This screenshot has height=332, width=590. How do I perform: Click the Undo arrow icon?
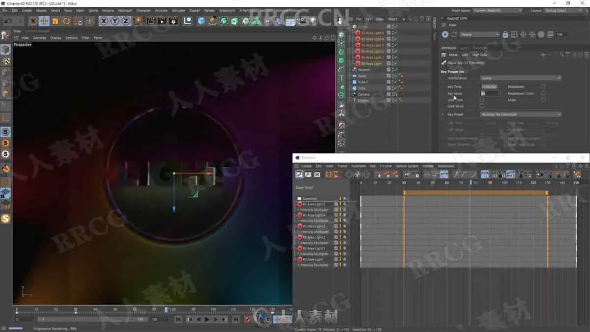pyautogui.click(x=8, y=21)
